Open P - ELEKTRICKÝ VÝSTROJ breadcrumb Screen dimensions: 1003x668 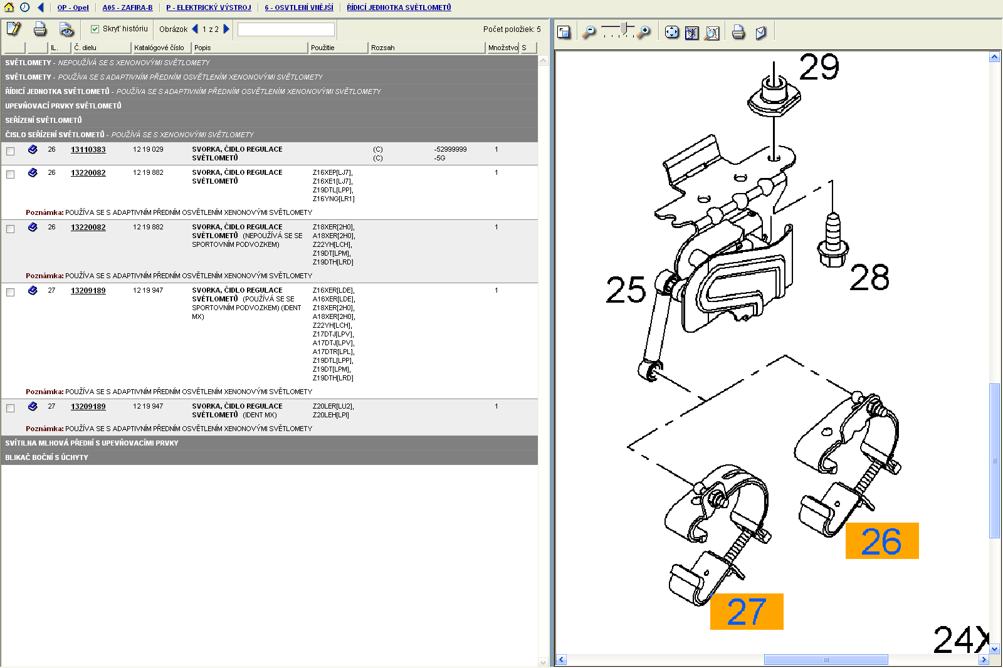tap(208, 8)
